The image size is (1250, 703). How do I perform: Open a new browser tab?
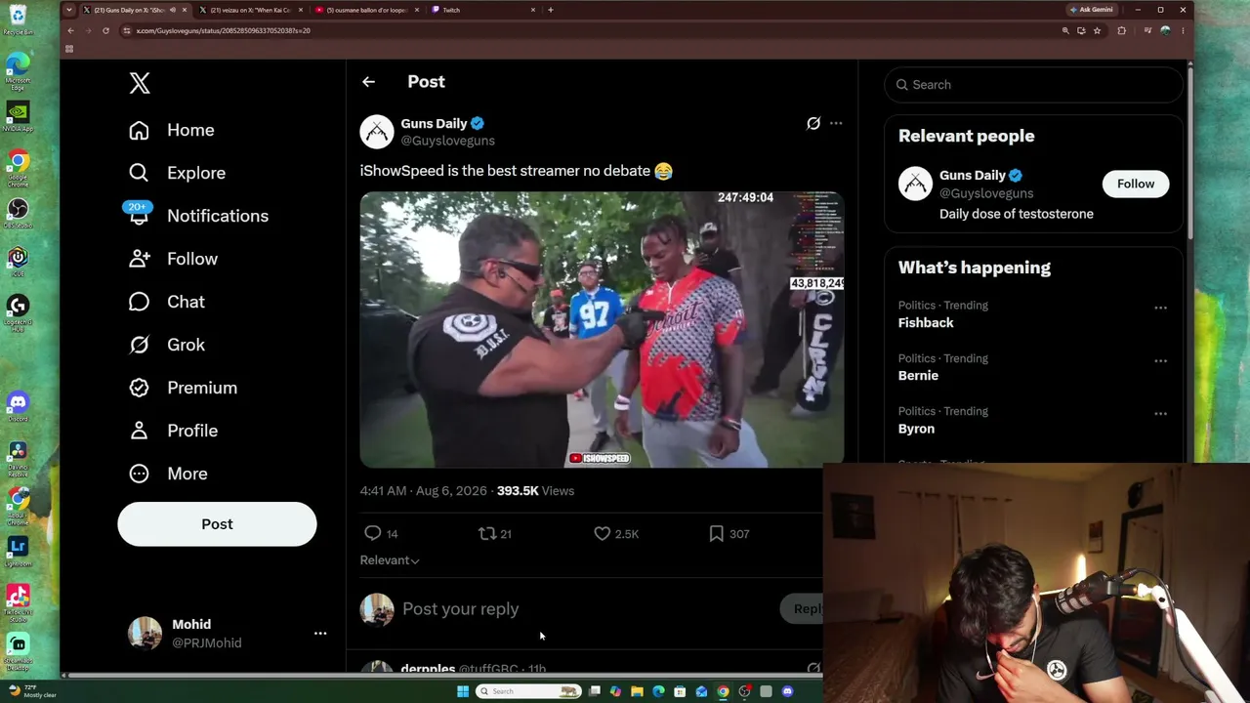click(x=551, y=10)
